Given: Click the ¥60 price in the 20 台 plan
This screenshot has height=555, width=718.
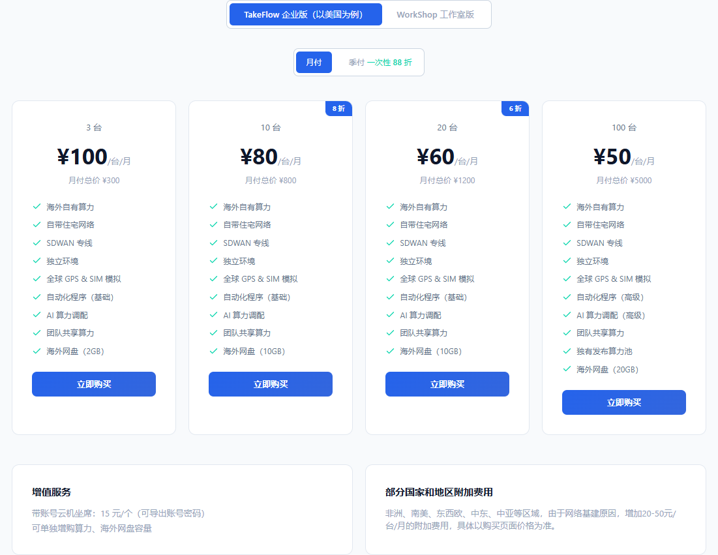Looking at the screenshot, I should [436, 157].
